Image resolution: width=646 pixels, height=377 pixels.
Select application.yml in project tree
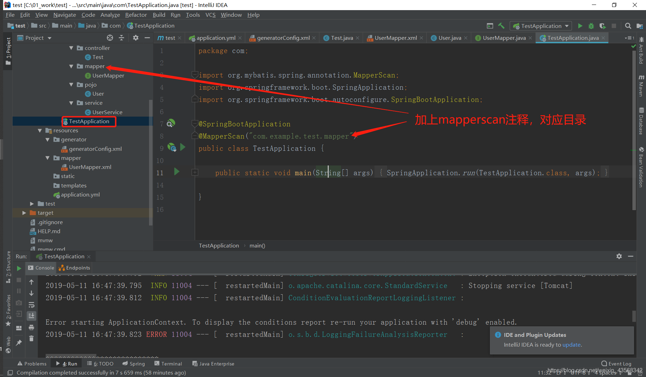tap(80, 195)
